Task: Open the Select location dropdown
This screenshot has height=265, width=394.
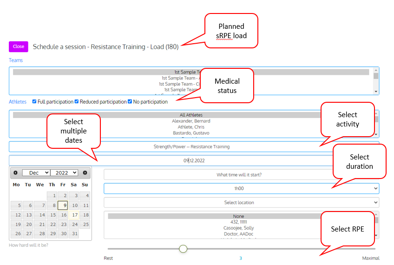Action: pyautogui.click(x=241, y=202)
